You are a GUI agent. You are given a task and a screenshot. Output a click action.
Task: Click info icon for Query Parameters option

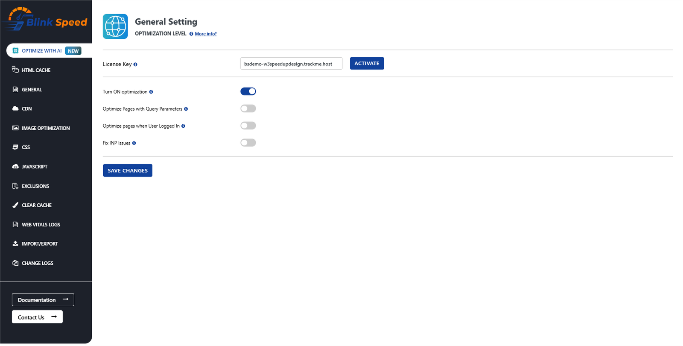186,109
